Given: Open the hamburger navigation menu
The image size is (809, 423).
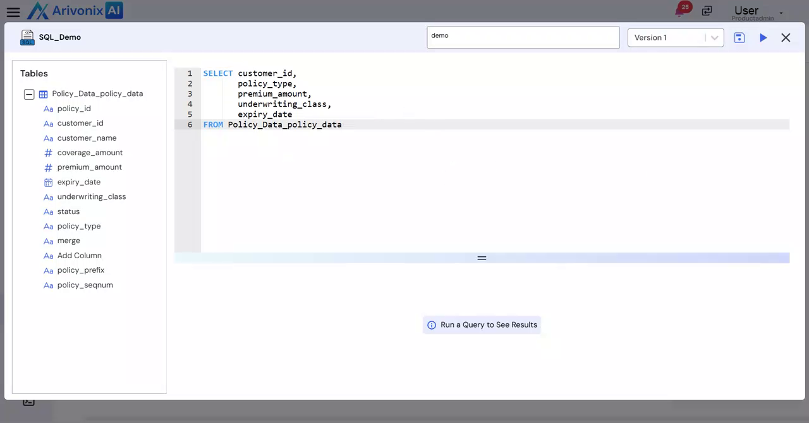Looking at the screenshot, I should [x=13, y=12].
